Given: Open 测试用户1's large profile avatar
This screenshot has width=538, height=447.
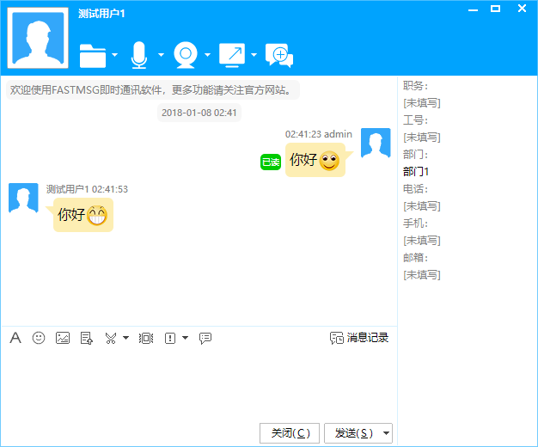Looking at the screenshot, I should click(x=38, y=38).
